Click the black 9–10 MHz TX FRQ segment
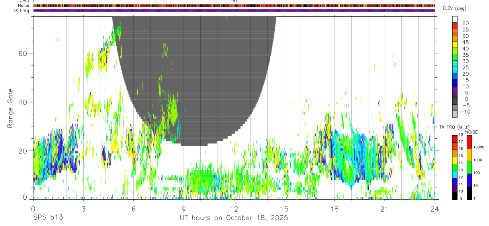The image size is (489, 226). tap(455, 196)
